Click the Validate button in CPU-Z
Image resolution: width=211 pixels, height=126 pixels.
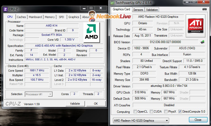[x=75, y=104]
